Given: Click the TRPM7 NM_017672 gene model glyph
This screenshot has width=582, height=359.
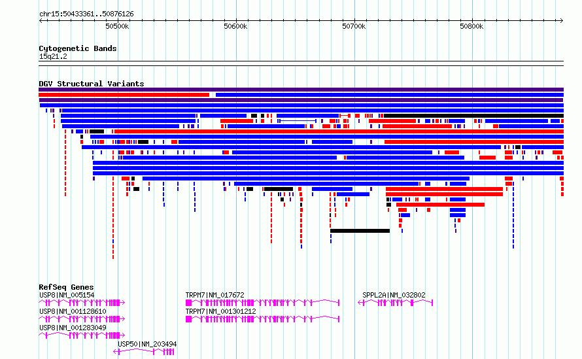Looking at the screenshot, I should [262, 303].
